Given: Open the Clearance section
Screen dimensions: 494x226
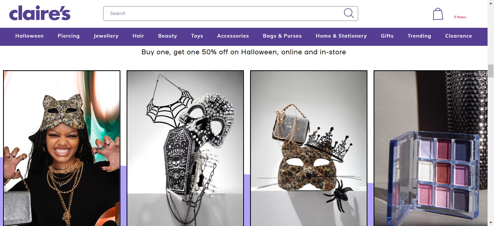Looking at the screenshot, I should point(458,36).
